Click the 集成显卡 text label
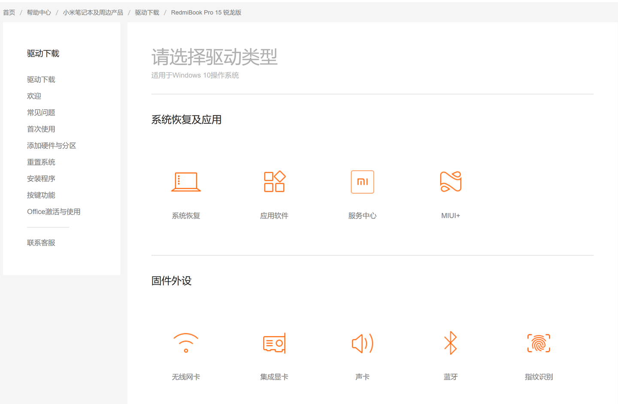Screen dimensions: 618x404 pos(274,377)
